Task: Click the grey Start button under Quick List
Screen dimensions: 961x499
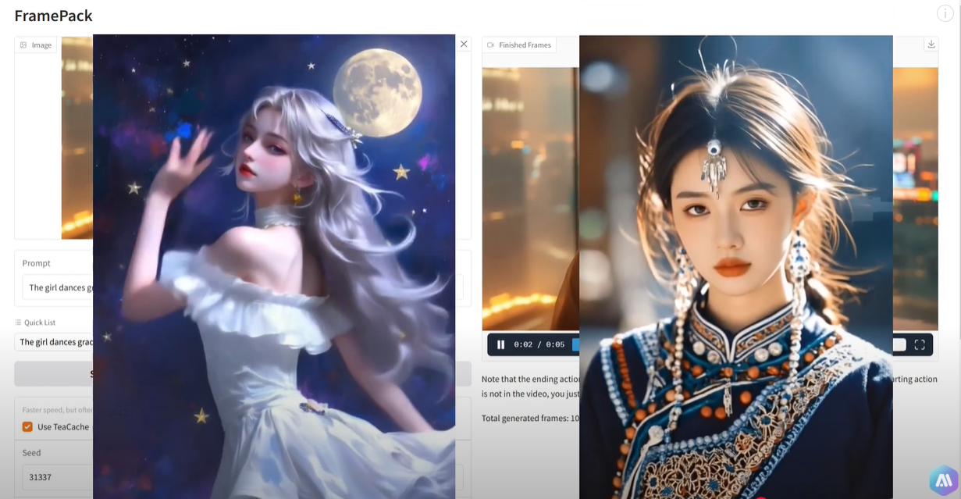Action: click(54, 373)
